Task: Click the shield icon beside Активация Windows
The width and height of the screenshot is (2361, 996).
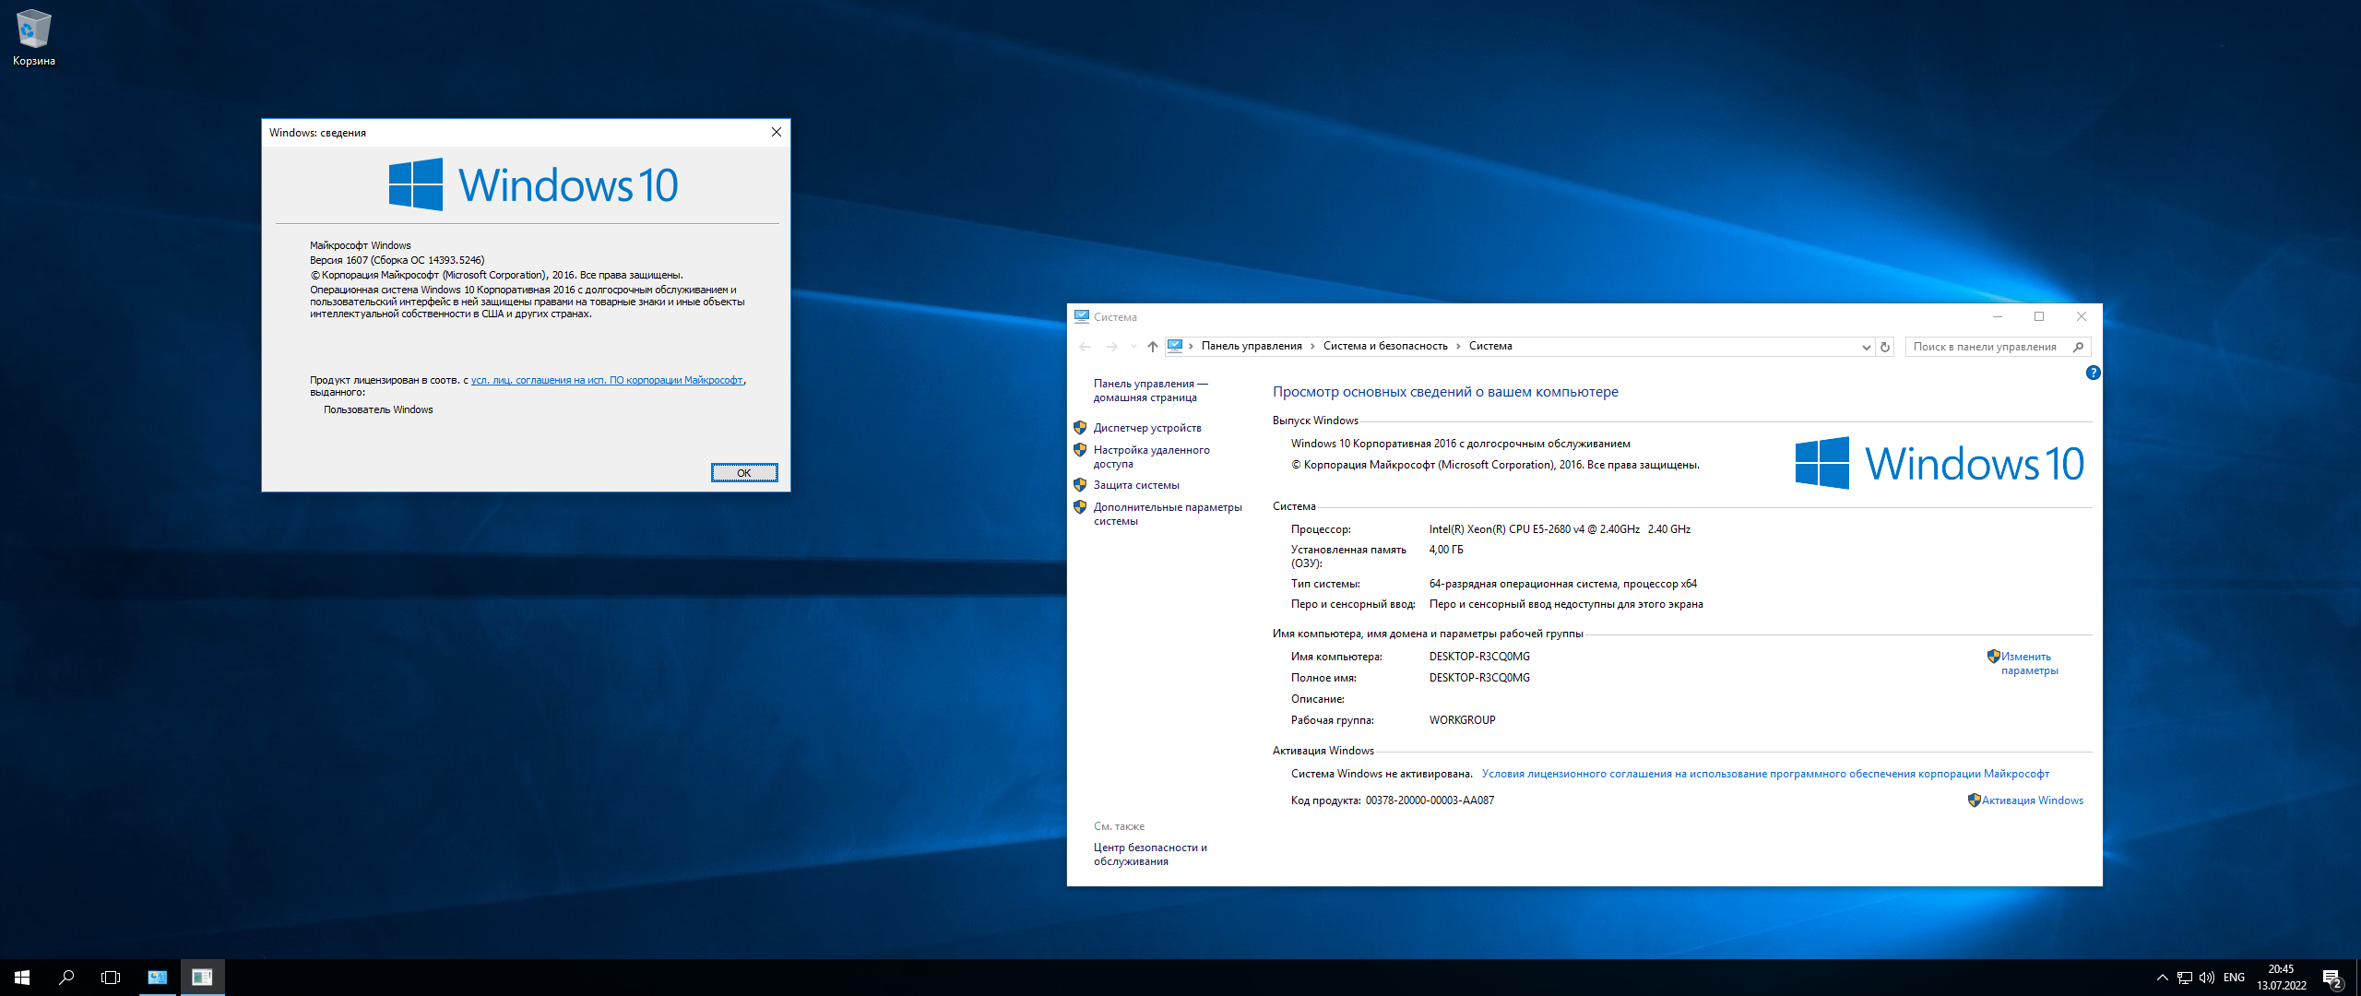Action: click(x=1974, y=800)
